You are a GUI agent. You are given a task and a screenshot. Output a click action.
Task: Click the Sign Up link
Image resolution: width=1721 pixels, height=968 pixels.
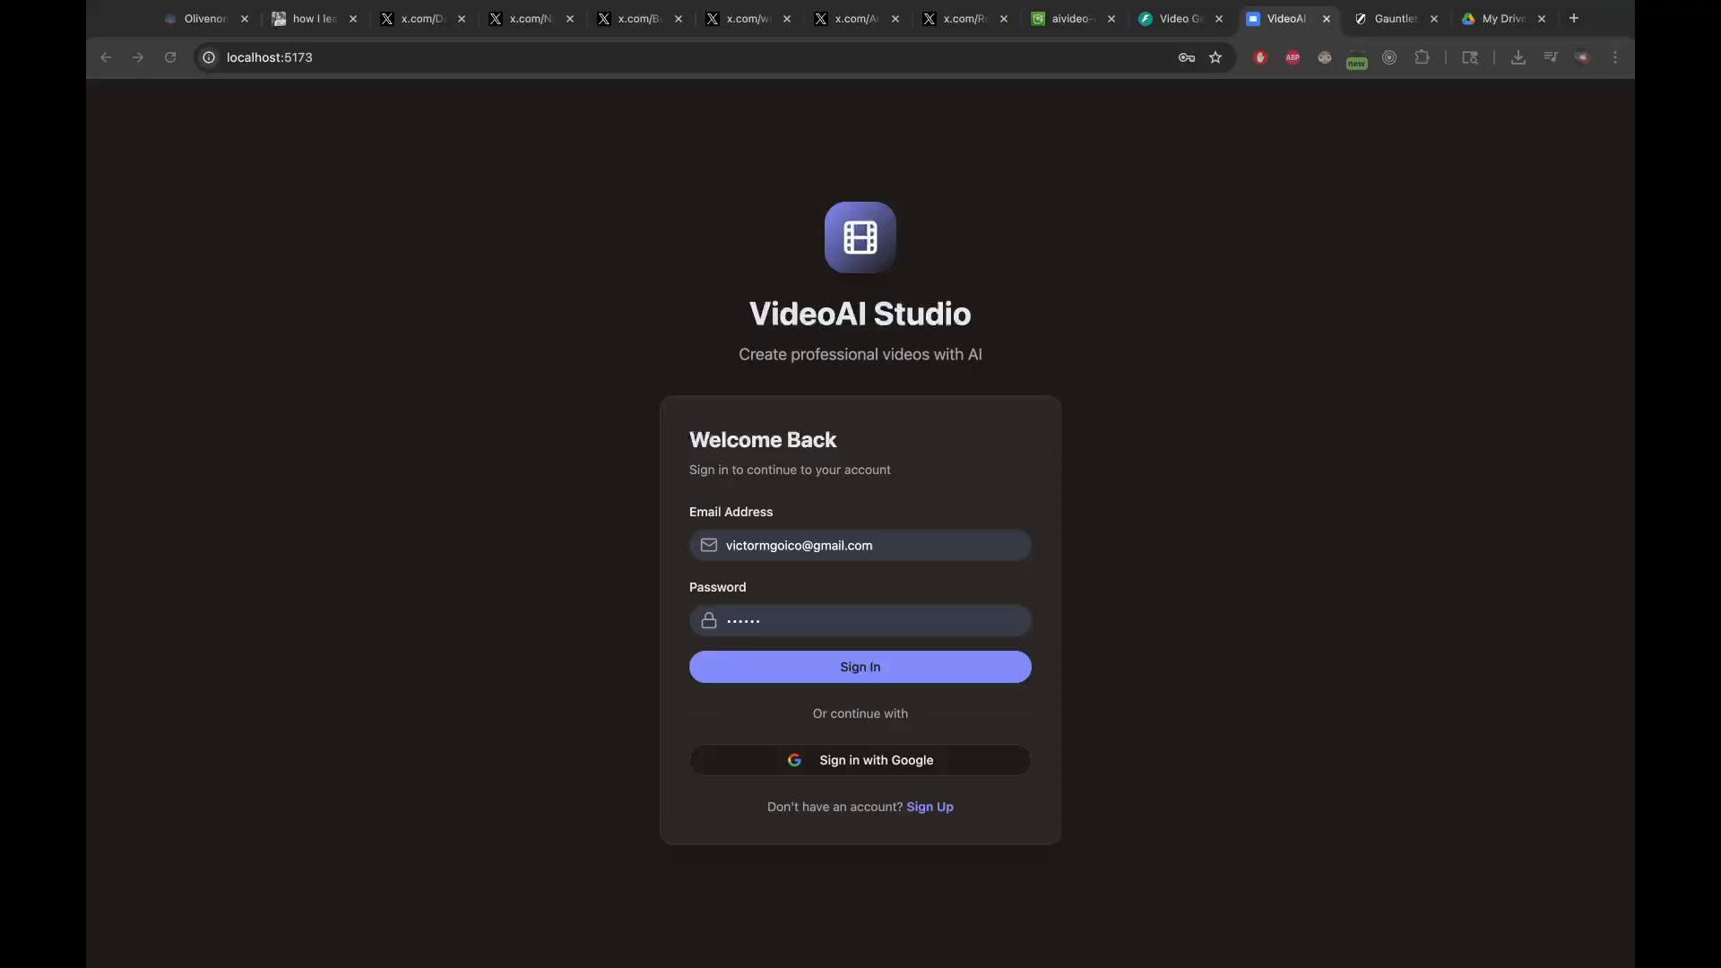point(930,806)
